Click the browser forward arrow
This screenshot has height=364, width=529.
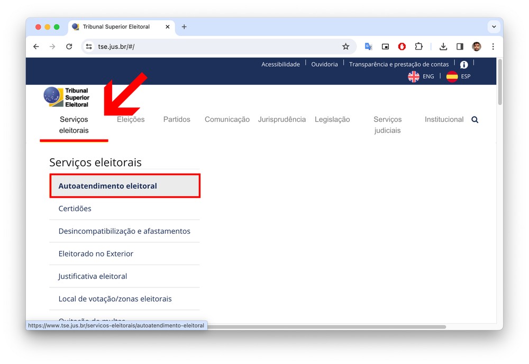point(52,47)
